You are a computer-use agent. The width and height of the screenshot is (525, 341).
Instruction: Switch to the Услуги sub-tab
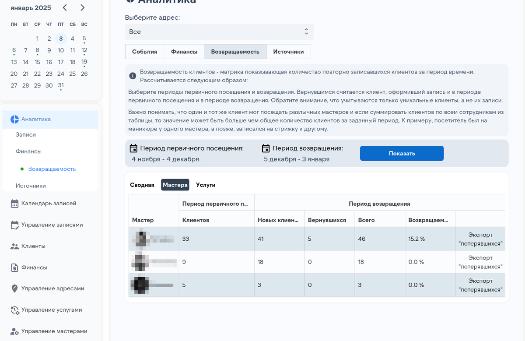pos(206,185)
